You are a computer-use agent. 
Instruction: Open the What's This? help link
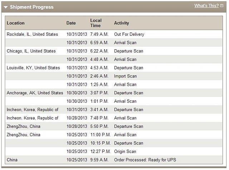coord(206,6)
